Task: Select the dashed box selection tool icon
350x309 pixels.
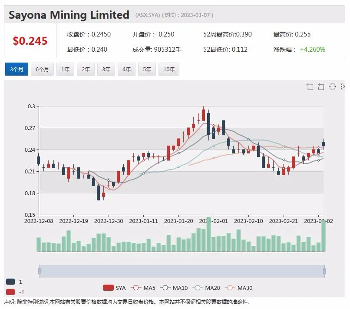Action: pyautogui.click(x=333, y=86)
